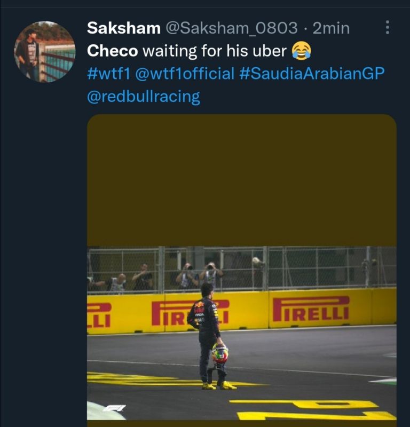Click the text 'waiting for his uber'
410x427 pixels.
point(215,51)
